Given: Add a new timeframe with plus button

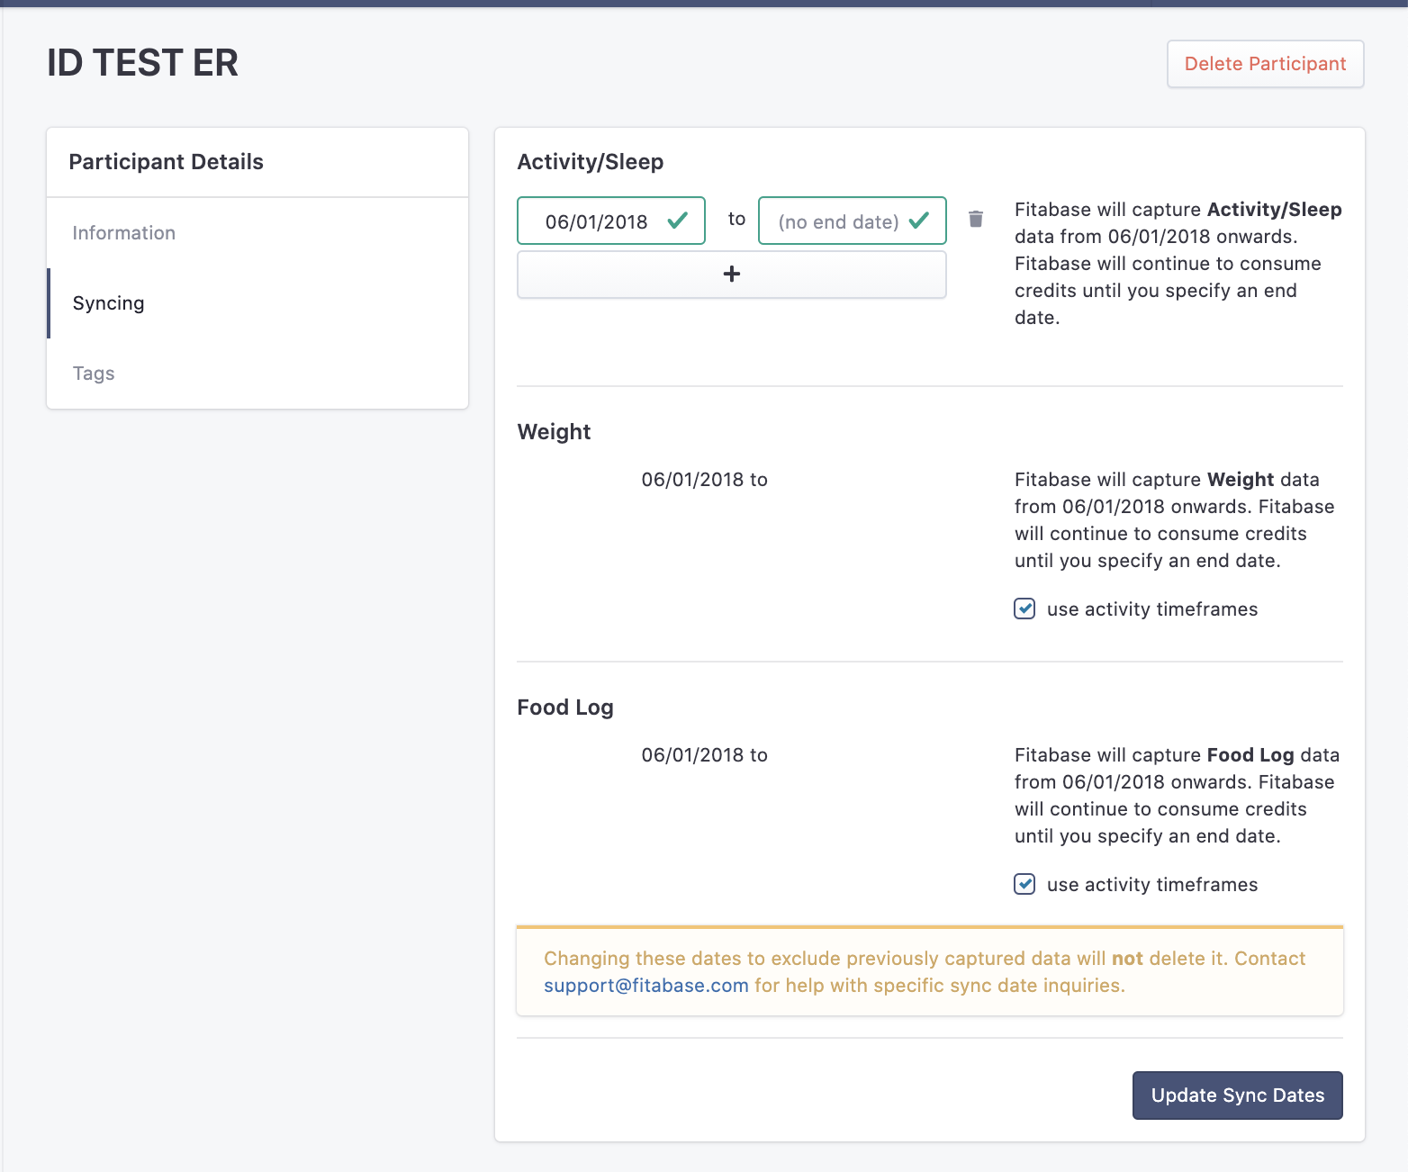Looking at the screenshot, I should tap(731, 275).
